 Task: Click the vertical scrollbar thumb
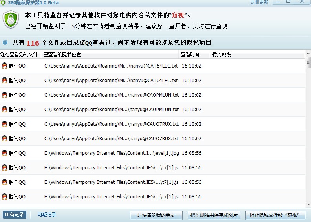click(308, 62)
